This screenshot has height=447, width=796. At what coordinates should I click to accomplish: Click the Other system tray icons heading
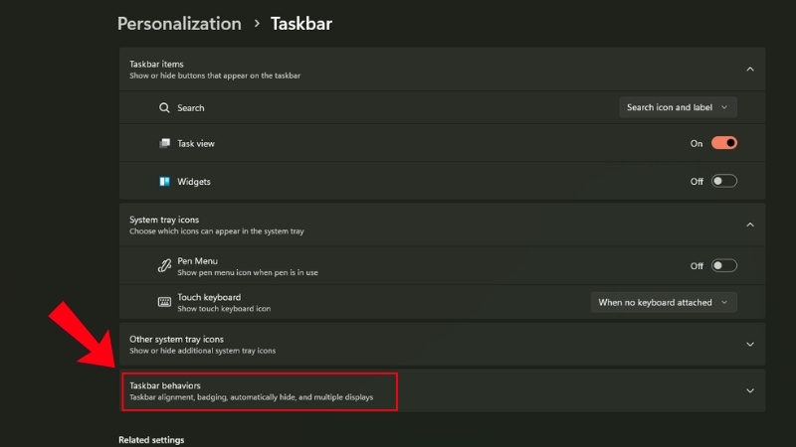click(176, 339)
